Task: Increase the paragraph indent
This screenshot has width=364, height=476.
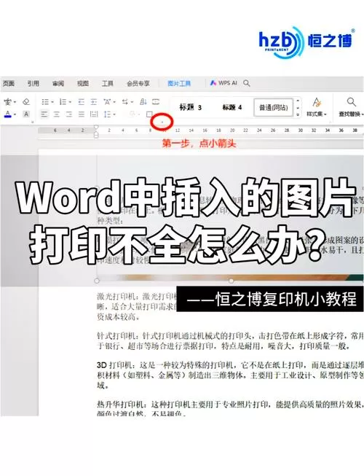Action: pos(94,102)
